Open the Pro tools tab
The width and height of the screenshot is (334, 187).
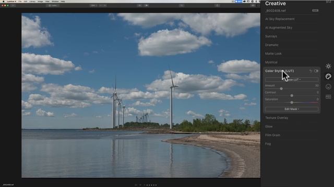[328, 97]
